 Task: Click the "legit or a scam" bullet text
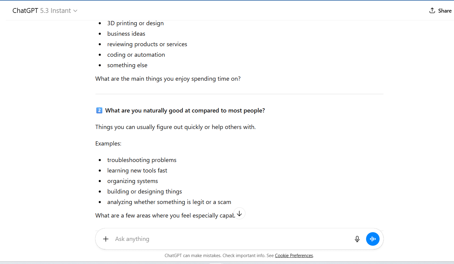pos(169,202)
